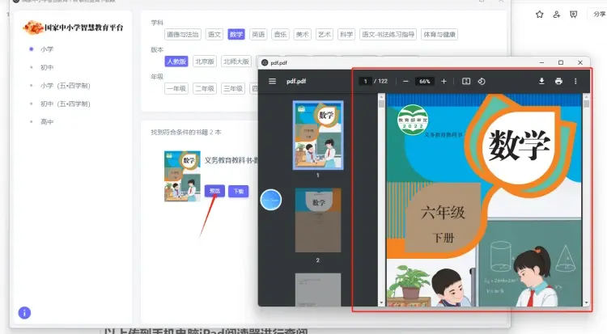
Task: Select 高中 in the sidebar
Action: pos(47,122)
